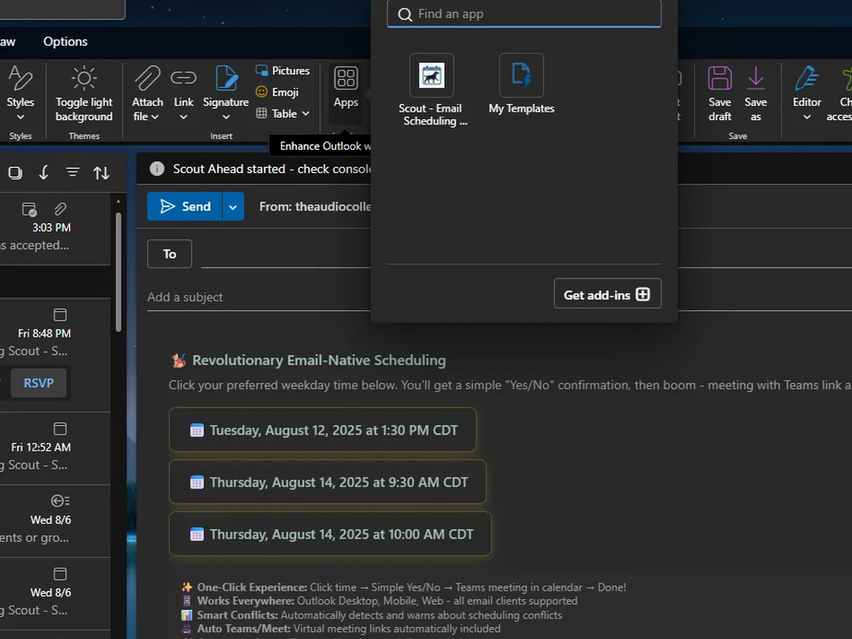Image resolution: width=852 pixels, height=639 pixels.
Task: Click the Add a subject field
Action: 259,297
